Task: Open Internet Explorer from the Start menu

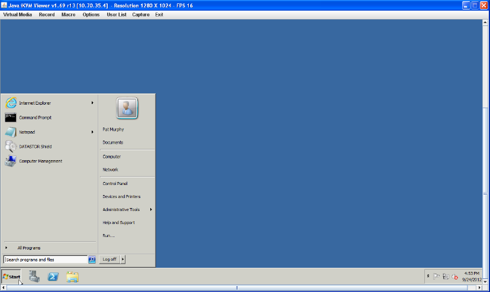Action: [49, 103]
